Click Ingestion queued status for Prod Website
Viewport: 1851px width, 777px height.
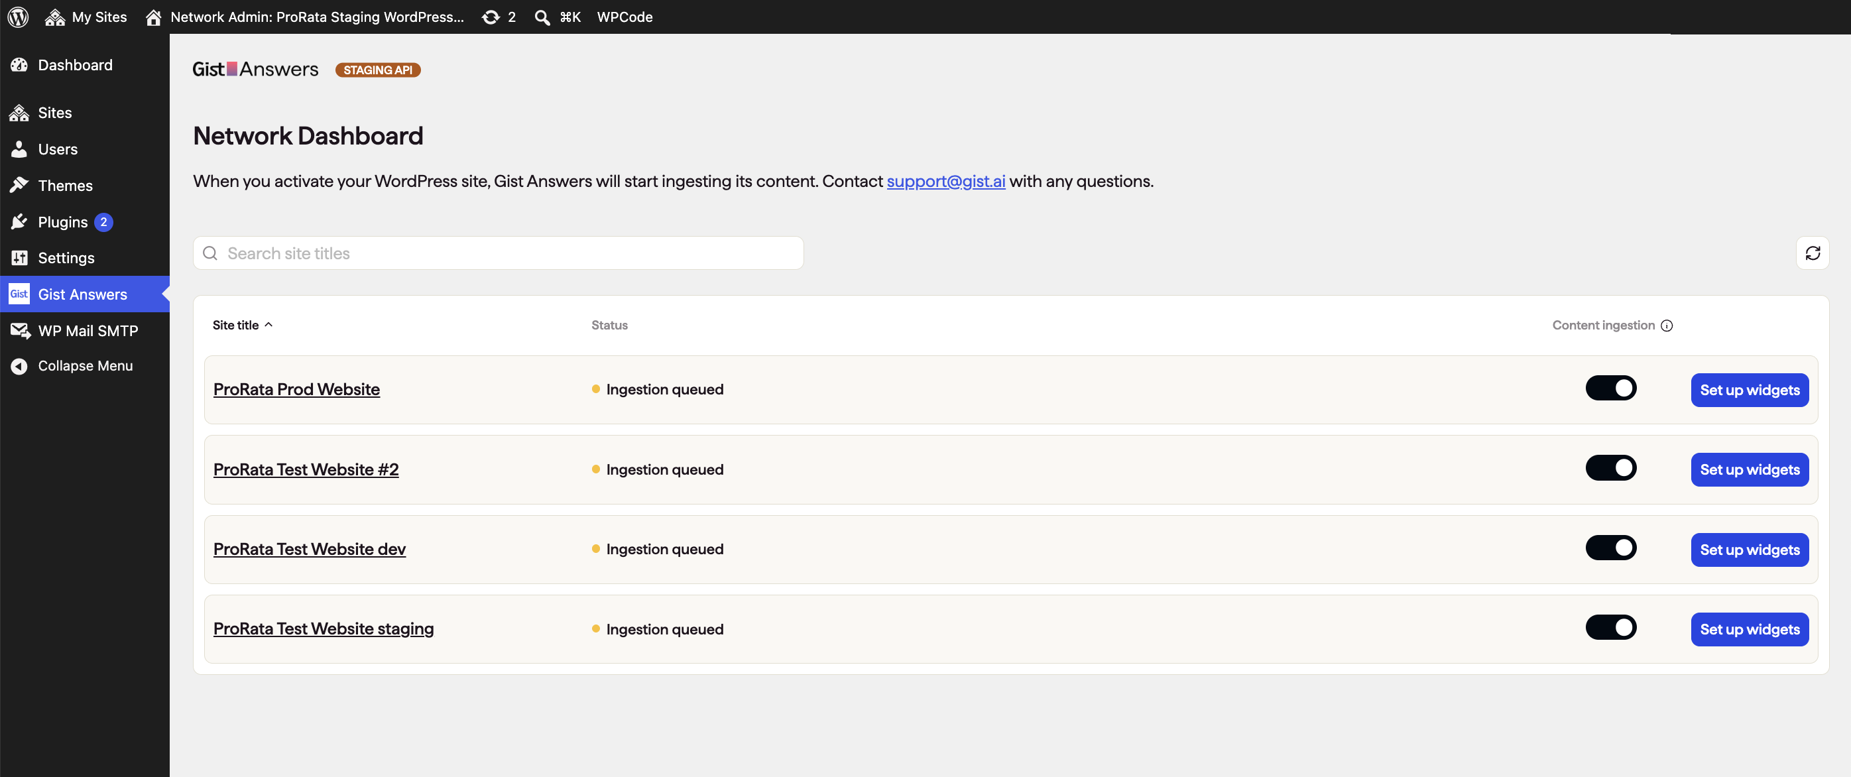click(x=658, y=389)
